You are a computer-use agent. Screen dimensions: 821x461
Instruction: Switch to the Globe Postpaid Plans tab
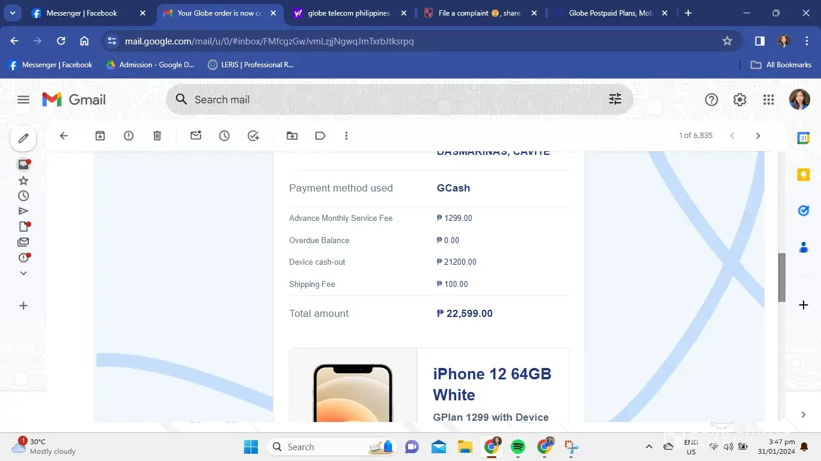point(610,13)
